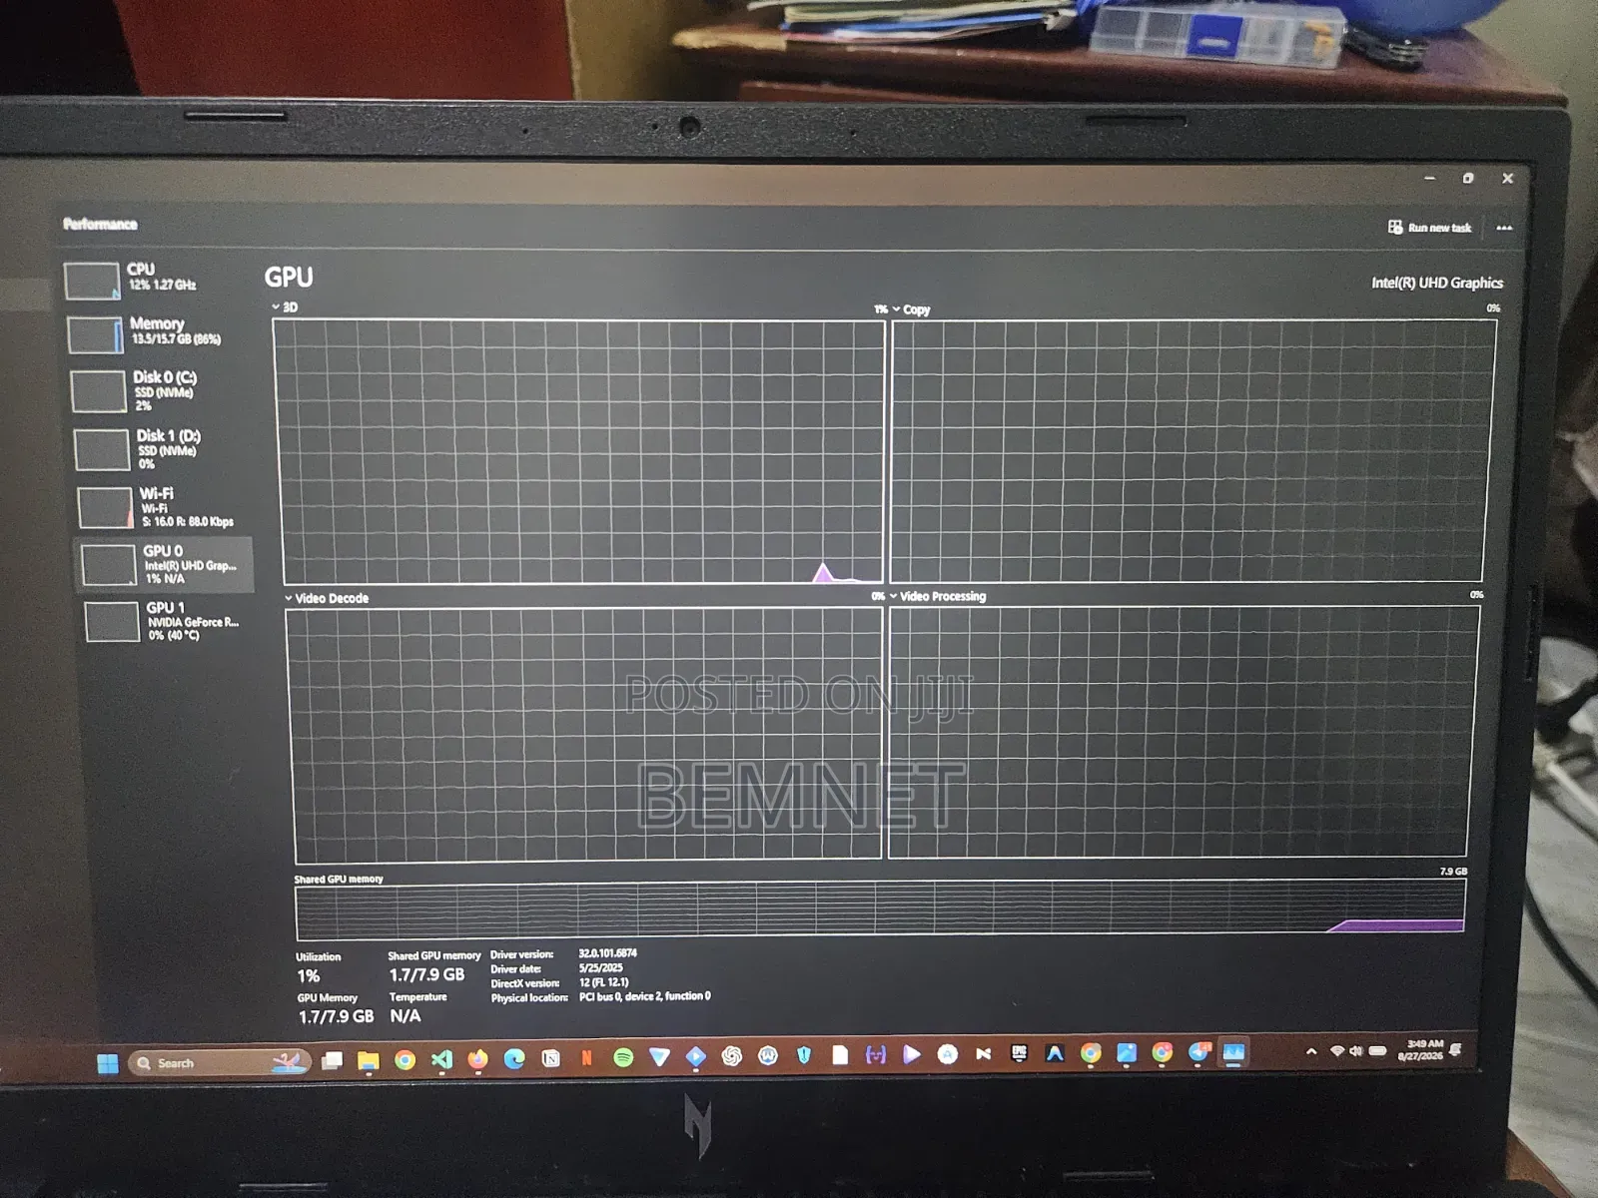Open battery status in system tray
Viewport: 1598px width, 1198px height.
1377,1051
